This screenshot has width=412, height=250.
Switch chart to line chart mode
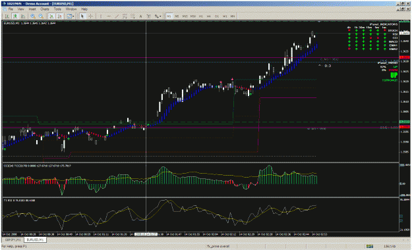[23, 16]
